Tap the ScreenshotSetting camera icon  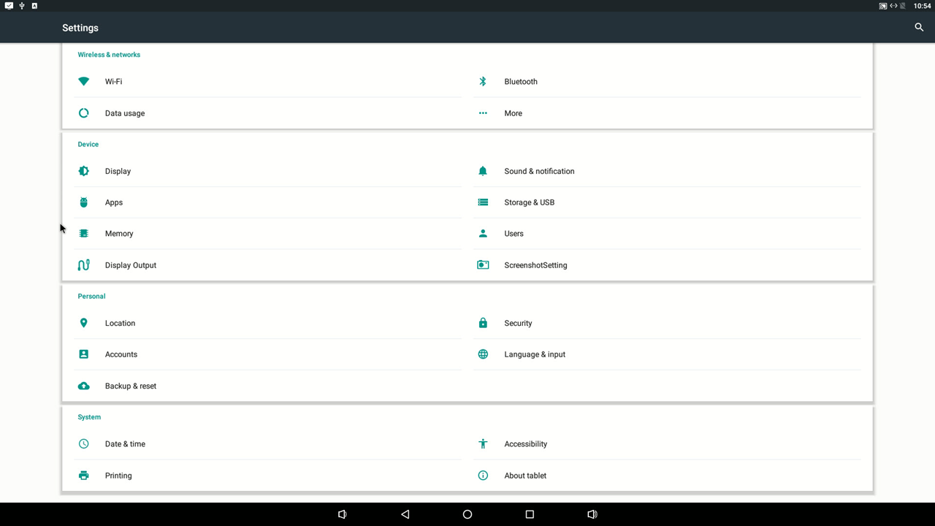483,265
